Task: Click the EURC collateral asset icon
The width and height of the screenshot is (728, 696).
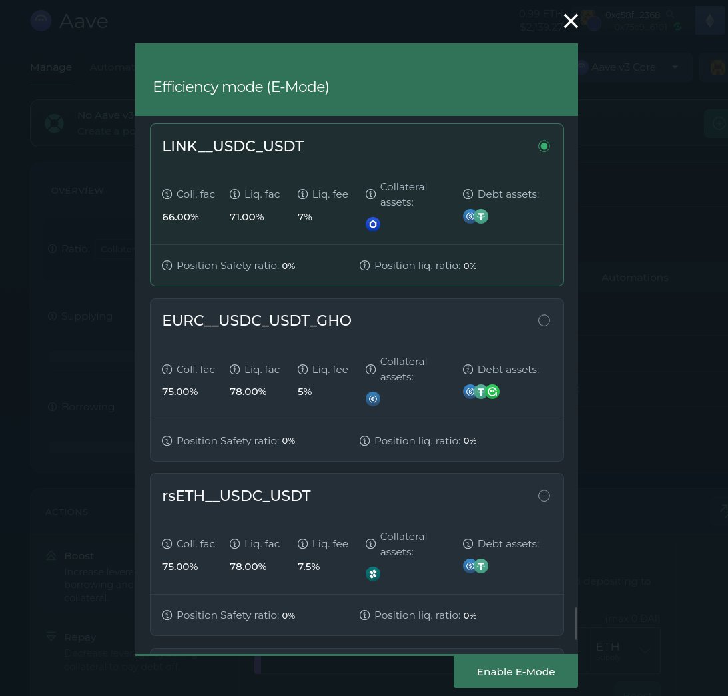Action: click(x=373, y=399)
